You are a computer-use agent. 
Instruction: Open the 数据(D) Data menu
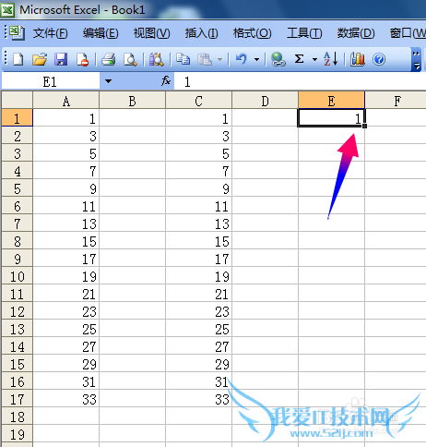click(356, 33)
